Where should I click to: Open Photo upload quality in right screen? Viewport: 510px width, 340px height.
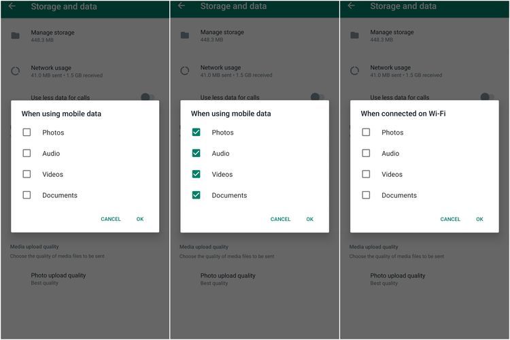click(x=424, y=279)
